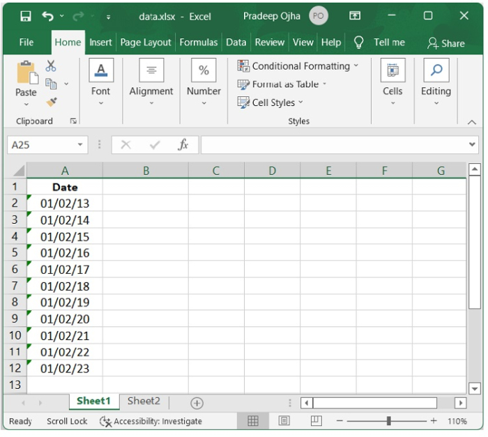Collapse the ribbon with the chevron
The image size is (488, 437).
(472, 122)
